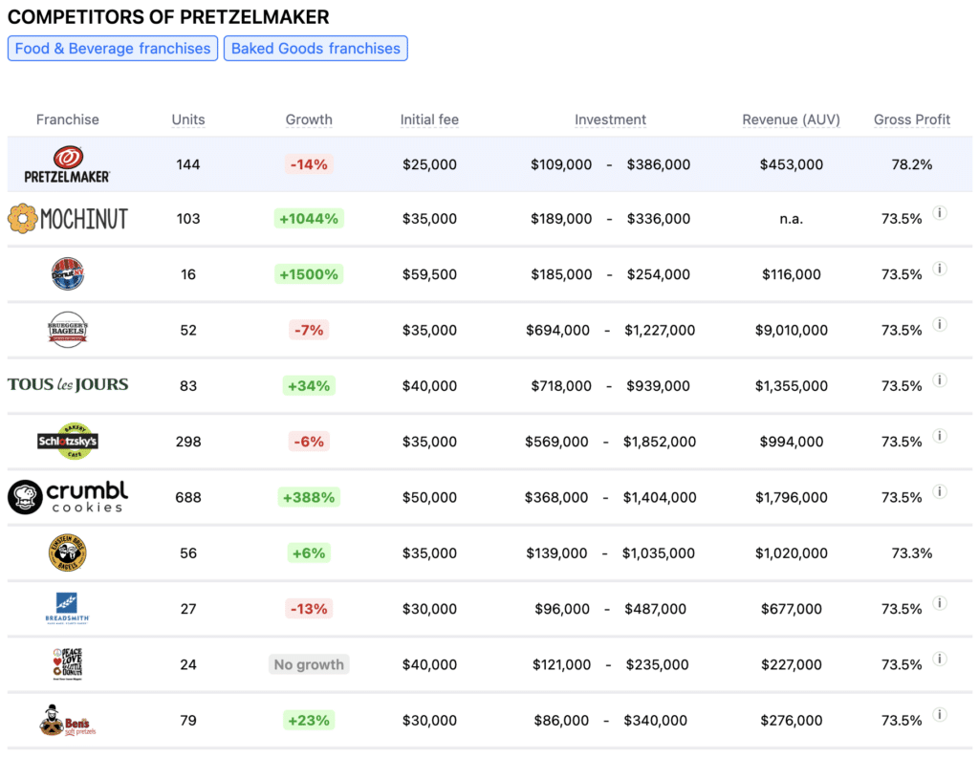The width and height of the screenshot is (979, 758).
Task: Click the -14% growth badge
Action: click(309, 164)
